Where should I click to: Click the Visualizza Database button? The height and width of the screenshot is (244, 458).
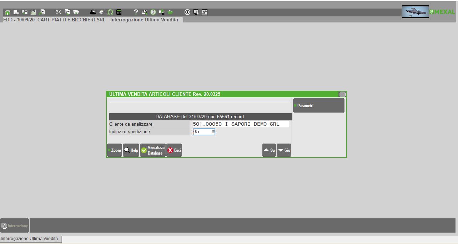click(153, 150)
